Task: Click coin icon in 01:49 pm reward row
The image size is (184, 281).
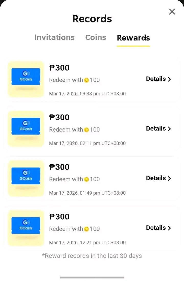Action: pos(87,180)
